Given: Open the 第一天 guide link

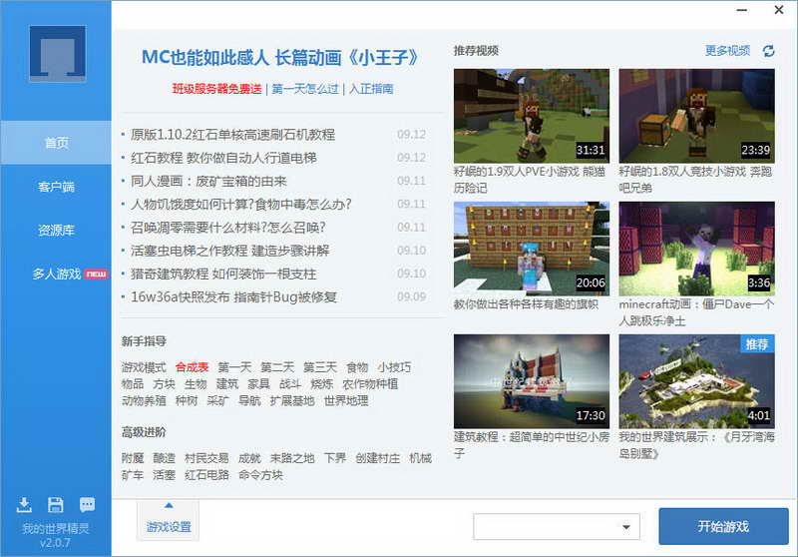Looking at the screenshot, I should tap(234, 367).
